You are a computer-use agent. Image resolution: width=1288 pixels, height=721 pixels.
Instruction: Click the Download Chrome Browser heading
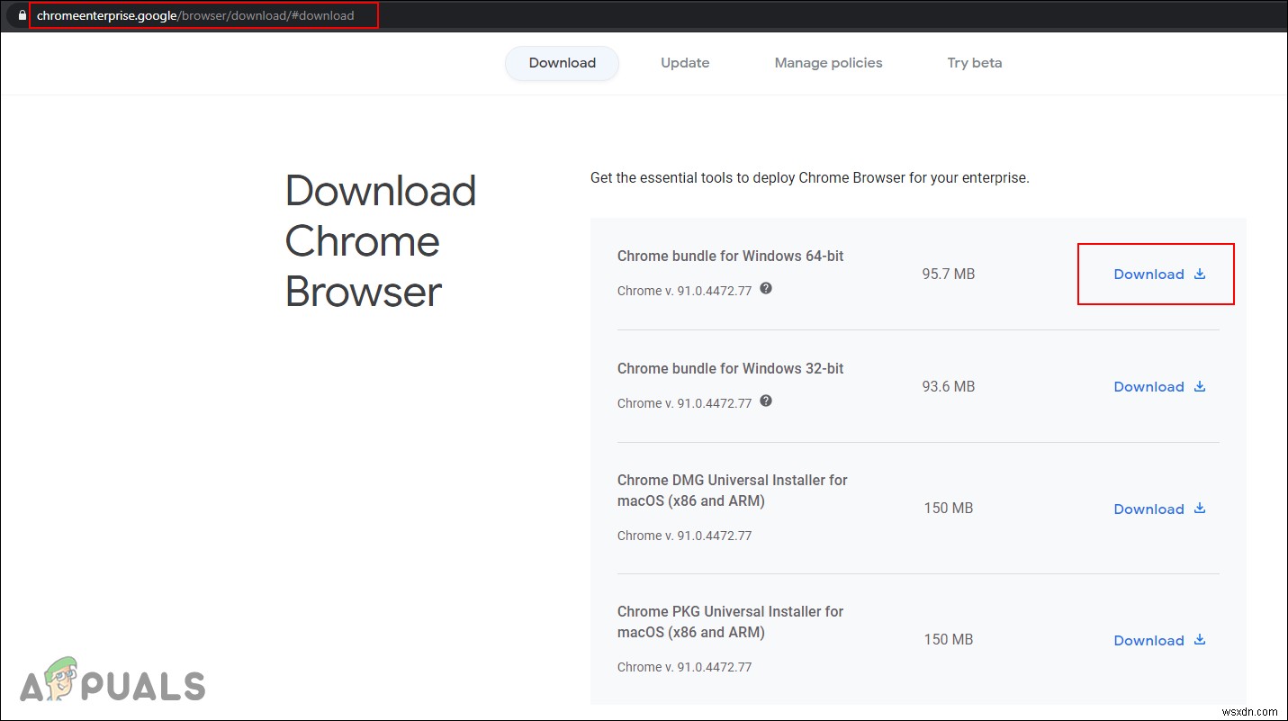click(381, 241)
